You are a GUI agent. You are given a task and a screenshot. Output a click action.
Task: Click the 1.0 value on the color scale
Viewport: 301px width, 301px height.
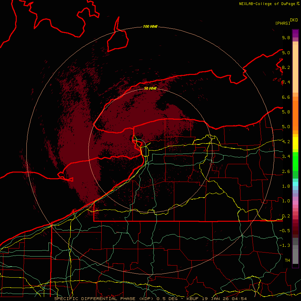click(x=286, y=201)
